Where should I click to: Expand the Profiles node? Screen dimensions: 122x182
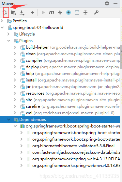pos(2,21)
